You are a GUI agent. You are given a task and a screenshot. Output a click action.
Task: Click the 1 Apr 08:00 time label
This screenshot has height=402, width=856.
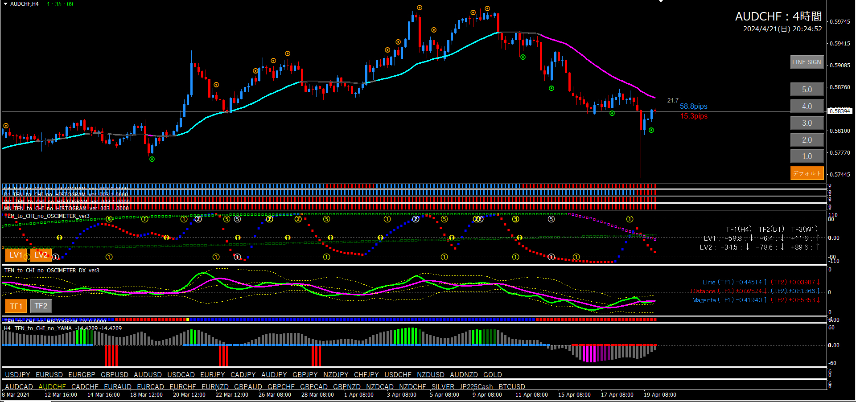[x=359, y=395]
